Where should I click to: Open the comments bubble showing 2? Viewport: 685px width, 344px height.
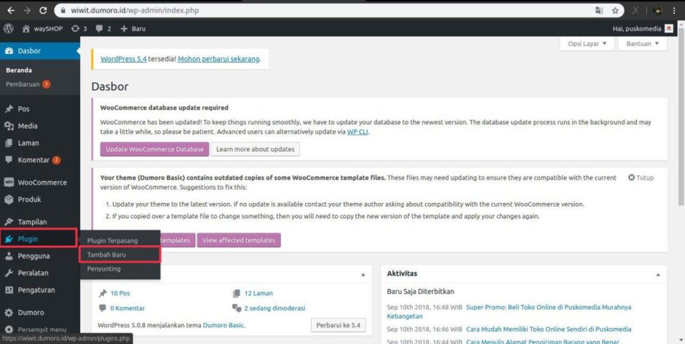(x=104, y=28)
